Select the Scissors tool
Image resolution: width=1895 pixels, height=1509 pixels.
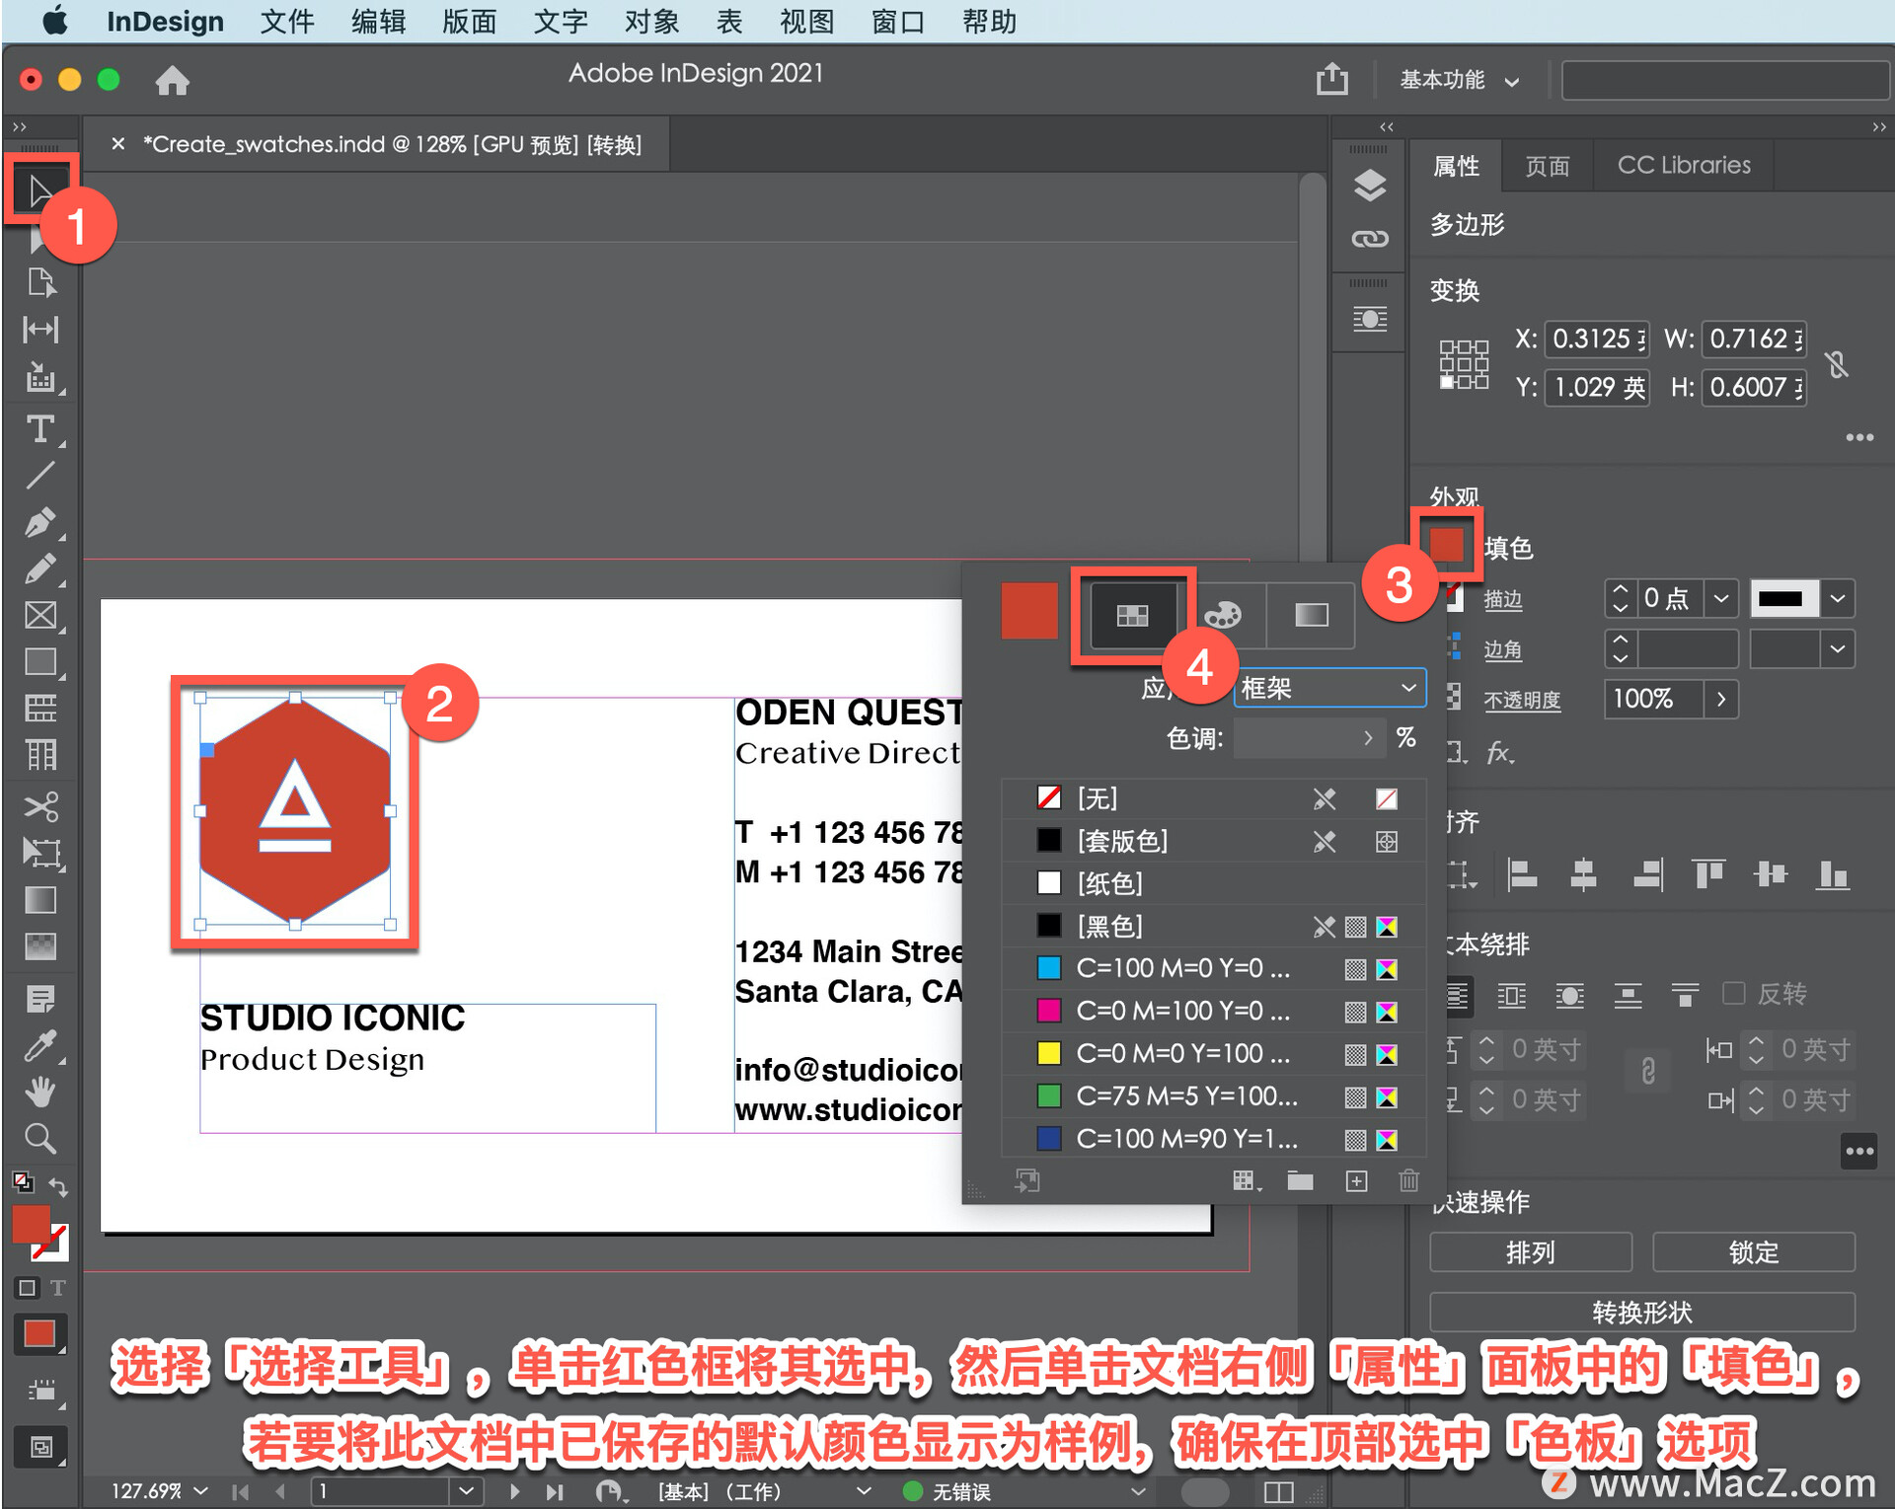pos(39,806)
